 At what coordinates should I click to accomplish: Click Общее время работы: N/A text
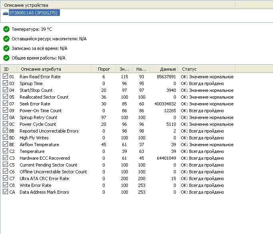38,58
